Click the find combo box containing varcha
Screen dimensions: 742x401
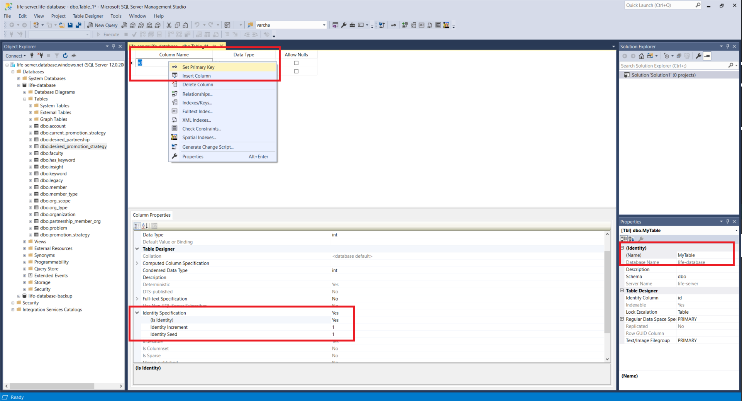click(x=291, y=25)
